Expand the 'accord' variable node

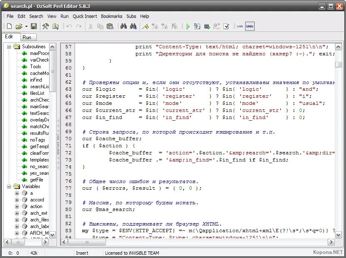(x=17, y=200)
